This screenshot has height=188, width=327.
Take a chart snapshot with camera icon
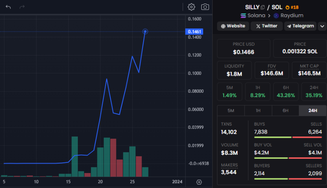(205, 7)
